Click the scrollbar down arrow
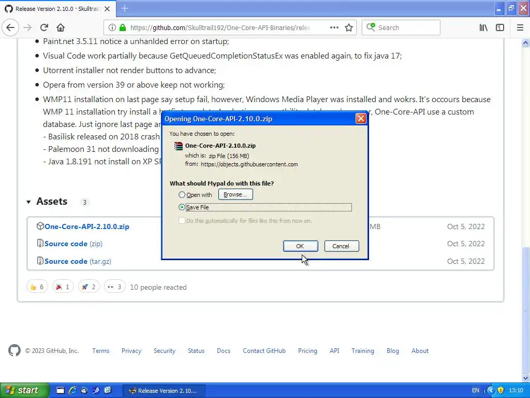 (x=525, y=378)
